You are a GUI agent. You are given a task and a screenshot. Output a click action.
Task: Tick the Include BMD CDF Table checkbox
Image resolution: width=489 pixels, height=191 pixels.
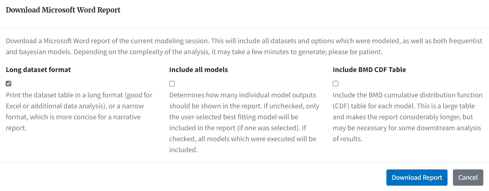(336, 84)
